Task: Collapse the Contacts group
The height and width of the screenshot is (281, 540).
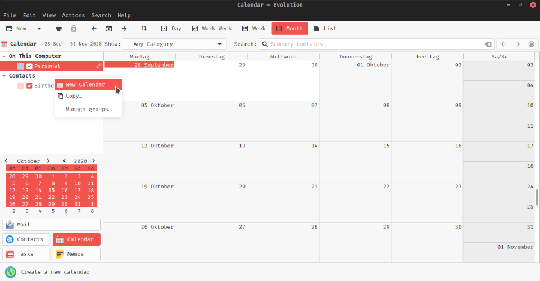Action: pyautogui.click(x=4, y=76)
